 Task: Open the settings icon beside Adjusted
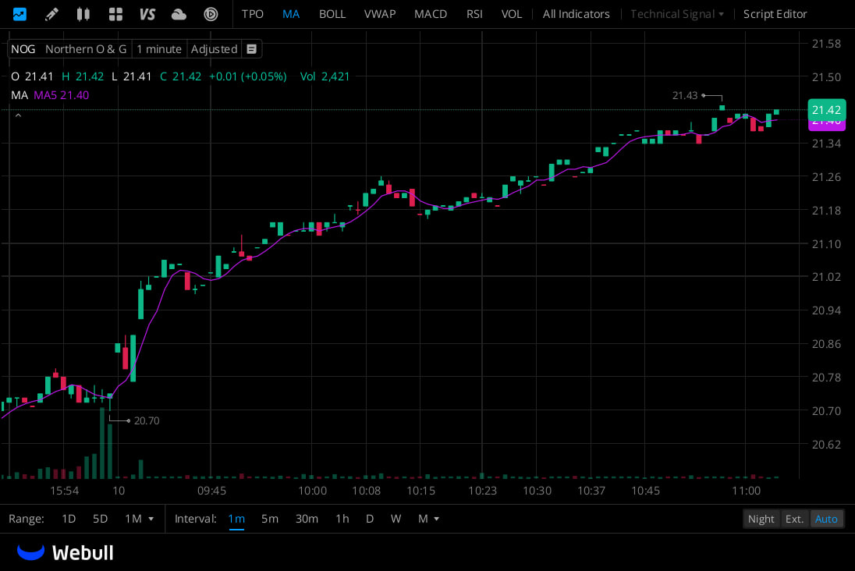(251, 49)
